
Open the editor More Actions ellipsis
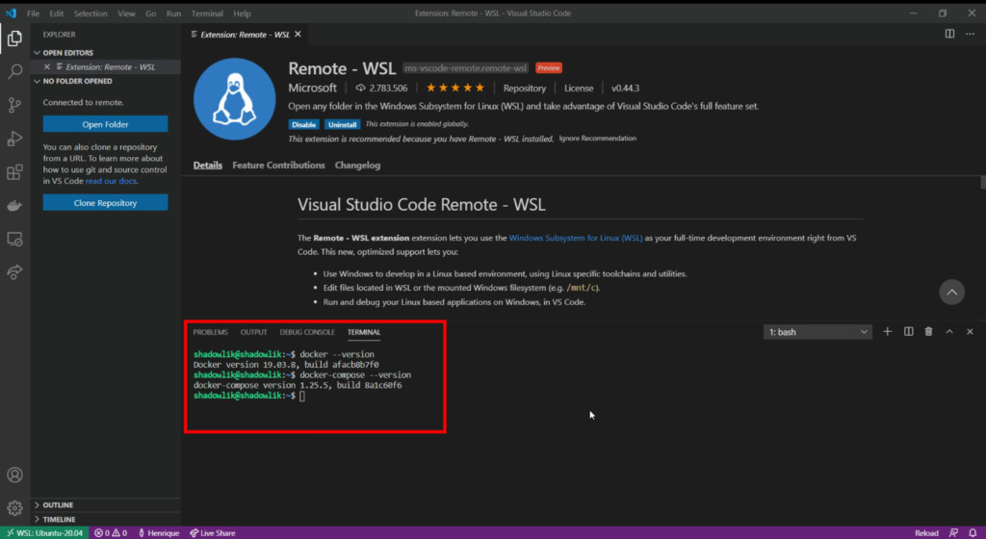pyautogui.click(x=970, y=34)
